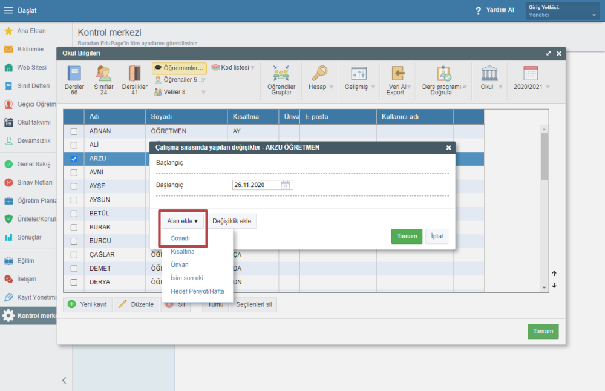The image size is (605, 391).
Task: Expand the Veliler 8 dropdown arrow
Action: click(203, 92)
